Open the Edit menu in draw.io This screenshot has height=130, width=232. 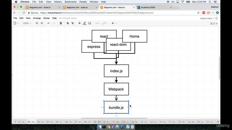tap(21, 18)
